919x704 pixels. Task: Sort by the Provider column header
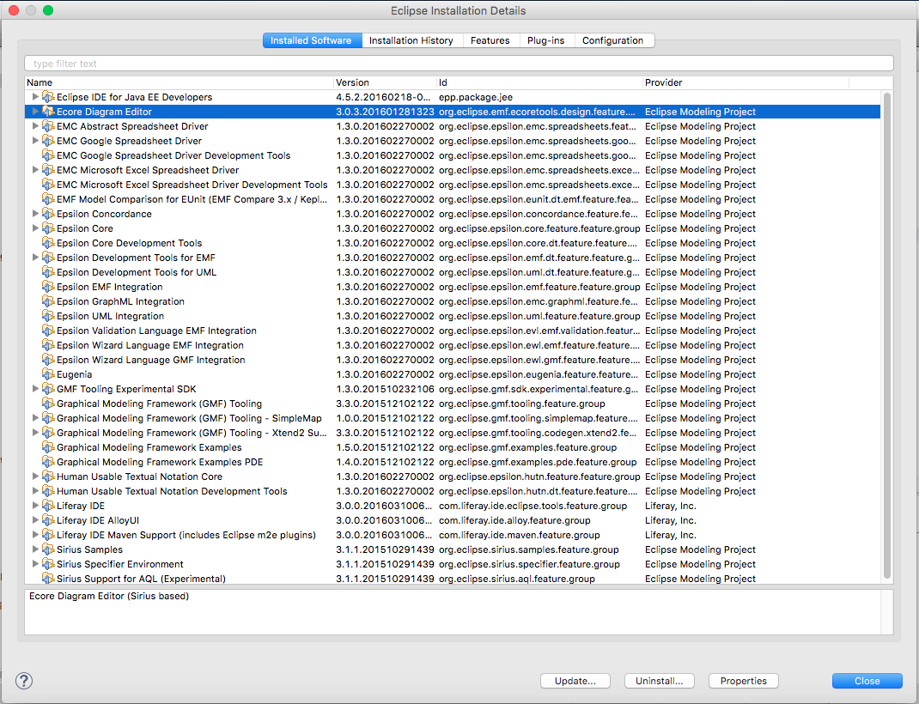746,82
